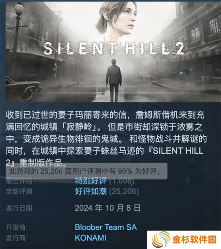The image size is (221, 249).
Task: Click the 发行日期 label
Action: coord(20,208)
